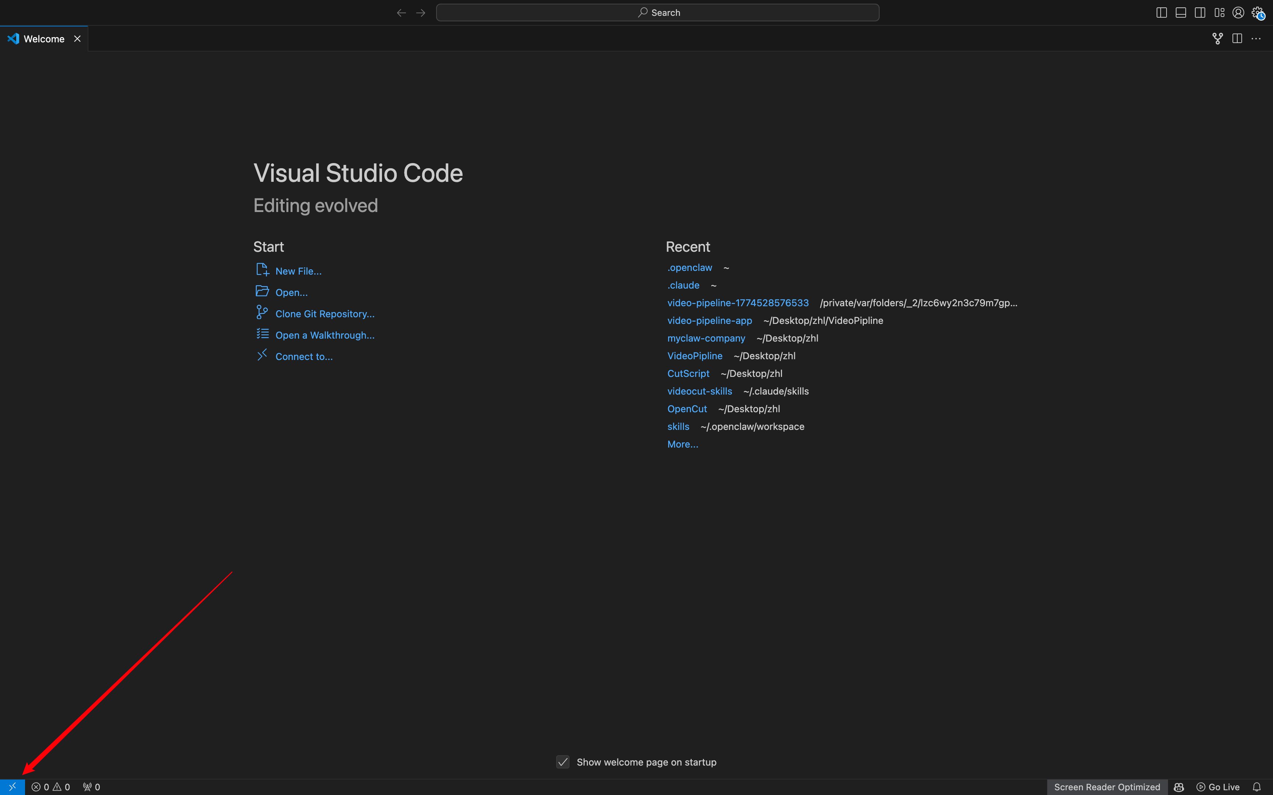Uncheck Show welcome page on startup

point(562,762)
